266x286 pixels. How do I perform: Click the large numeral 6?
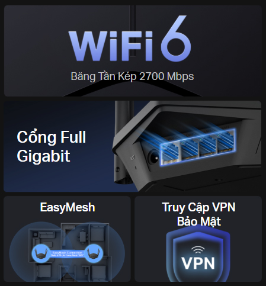(176, 38)
